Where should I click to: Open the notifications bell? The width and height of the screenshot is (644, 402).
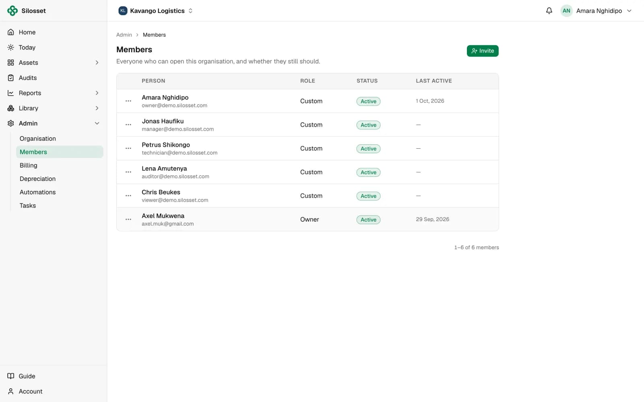(549, 11)
